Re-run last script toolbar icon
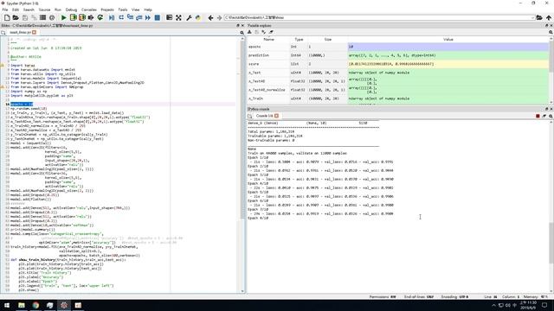Screen dimensions: 554x311 (x=100, y=17)
